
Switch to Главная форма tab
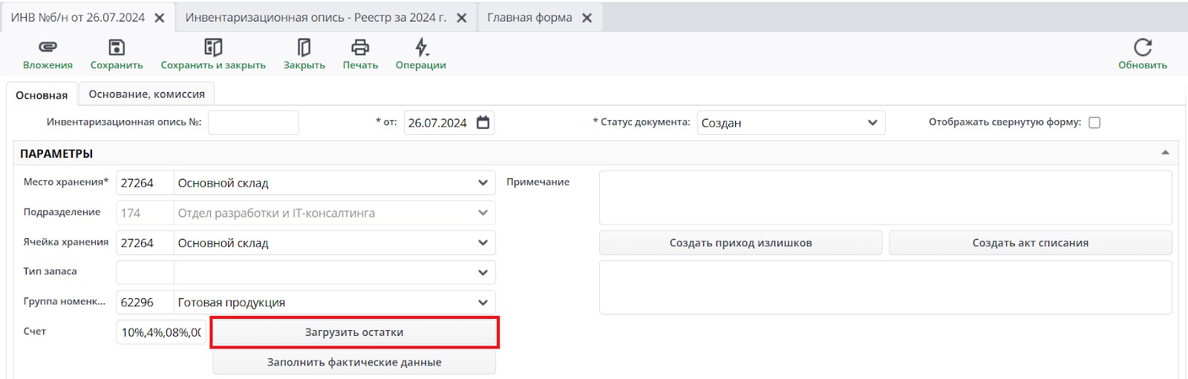coord(529,17)
